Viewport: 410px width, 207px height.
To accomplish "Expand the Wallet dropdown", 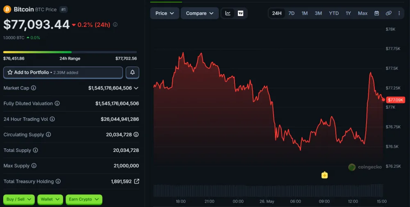I will 50,200.
